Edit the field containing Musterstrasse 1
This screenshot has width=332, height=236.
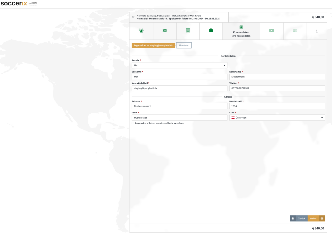[x=179, y=106]
